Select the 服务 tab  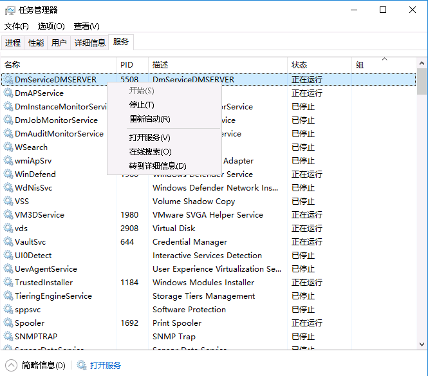121,42
